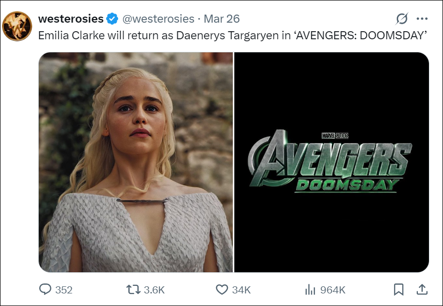This screenshot has height=306, width=443.
Task: Click the 3.6K reposts count
Action: tap(154, 290)
